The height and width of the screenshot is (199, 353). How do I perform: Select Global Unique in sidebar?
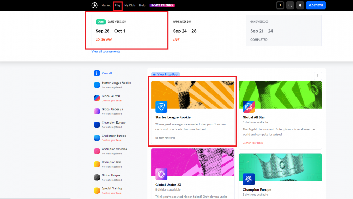pyautogui.click(x=111, y=175)
